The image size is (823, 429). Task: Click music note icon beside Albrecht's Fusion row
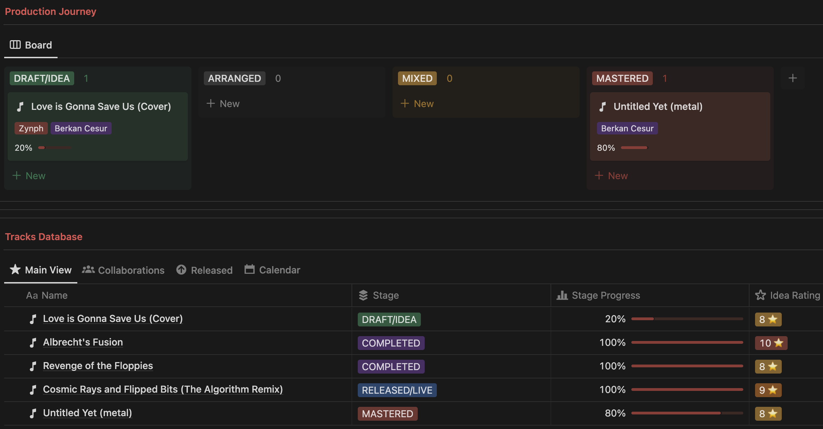[x=33, y=343]
